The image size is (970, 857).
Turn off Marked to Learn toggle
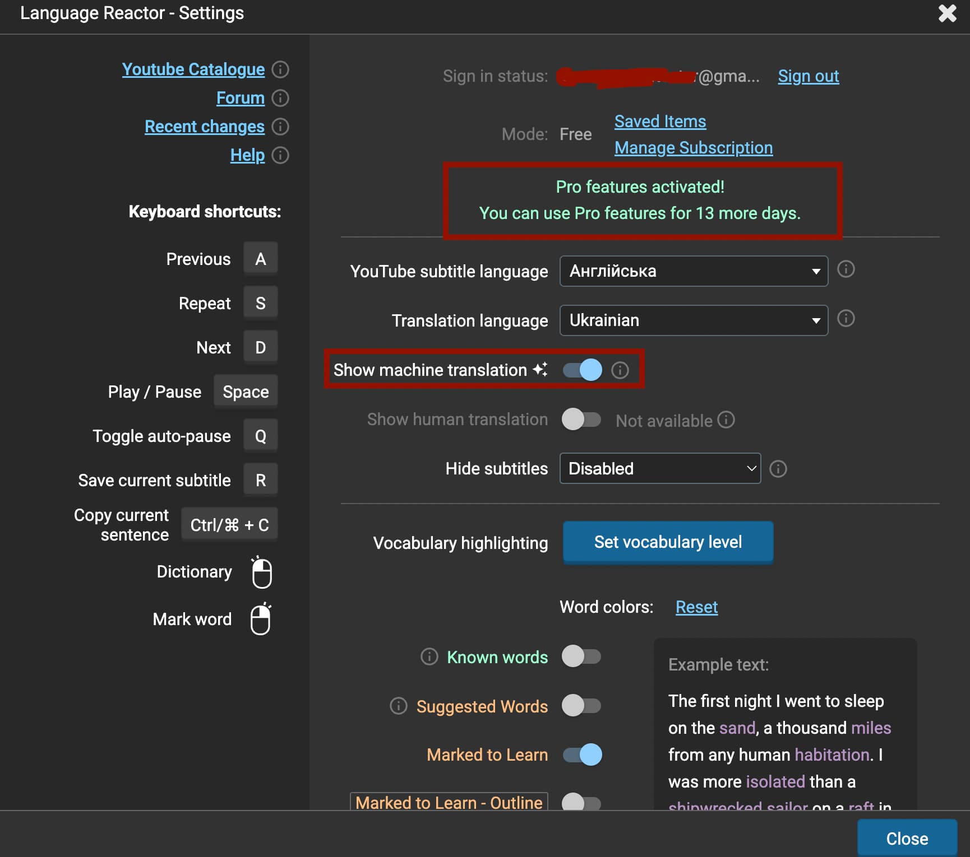click(582, 754)
